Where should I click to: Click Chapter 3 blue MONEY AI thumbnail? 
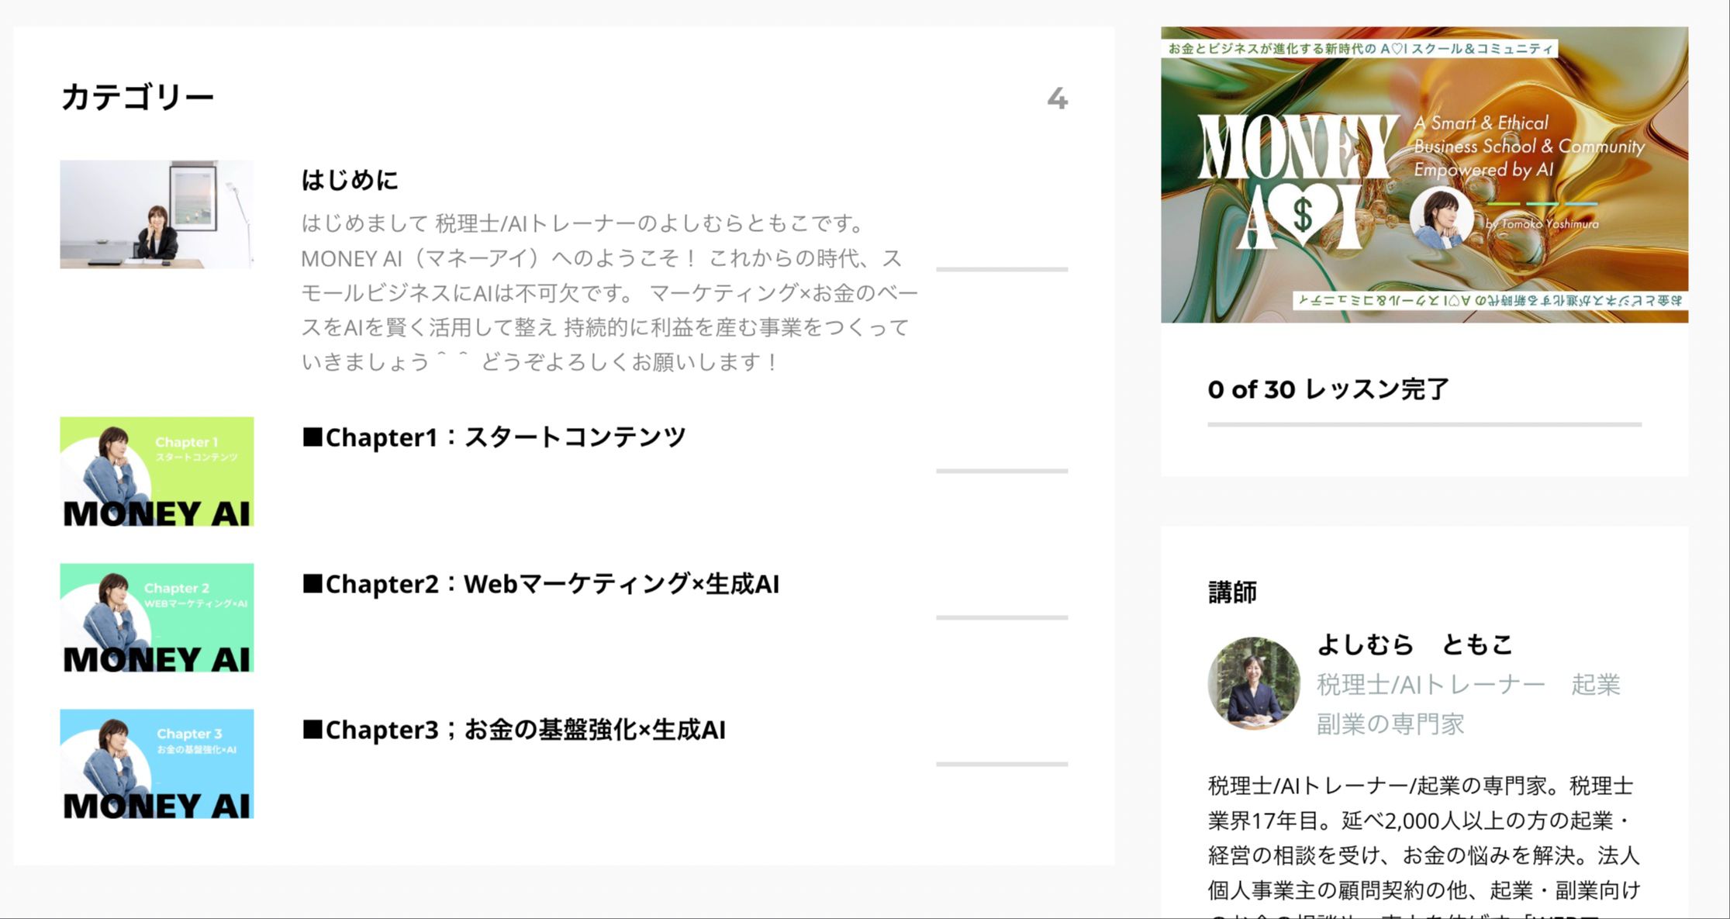coord(157,764)
